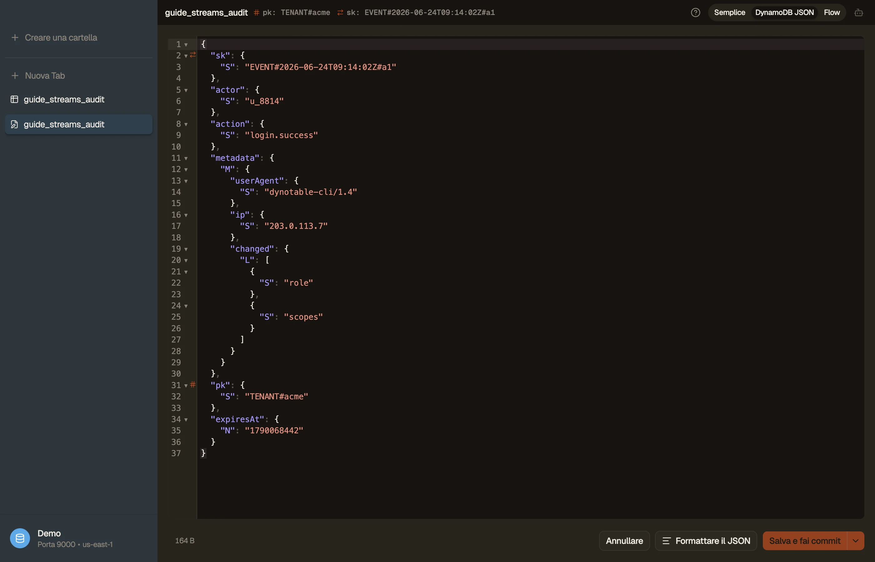This screenshot has height=562, width=875.
Task: Click the table icon of the first guide_streams_audit entry
Action: click(x=14, y=99)
